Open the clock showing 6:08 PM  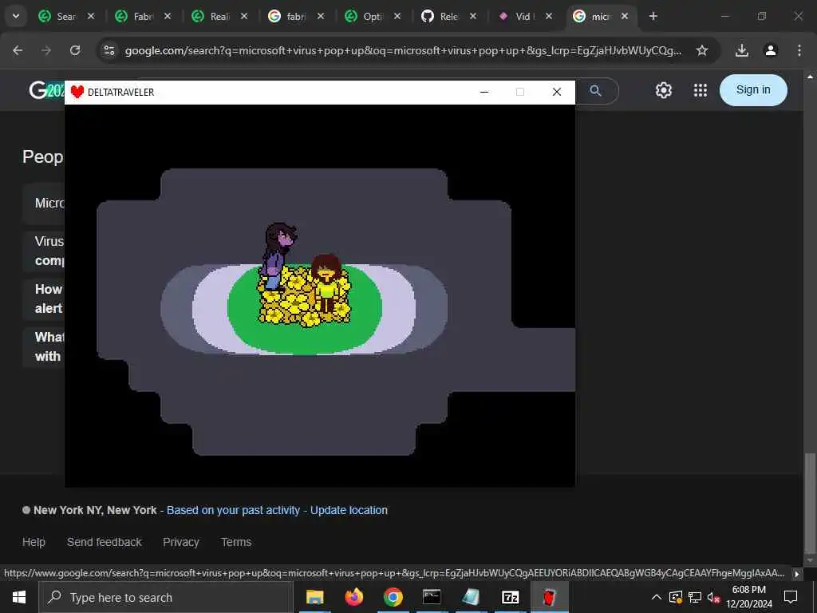(x=748, y=597)
